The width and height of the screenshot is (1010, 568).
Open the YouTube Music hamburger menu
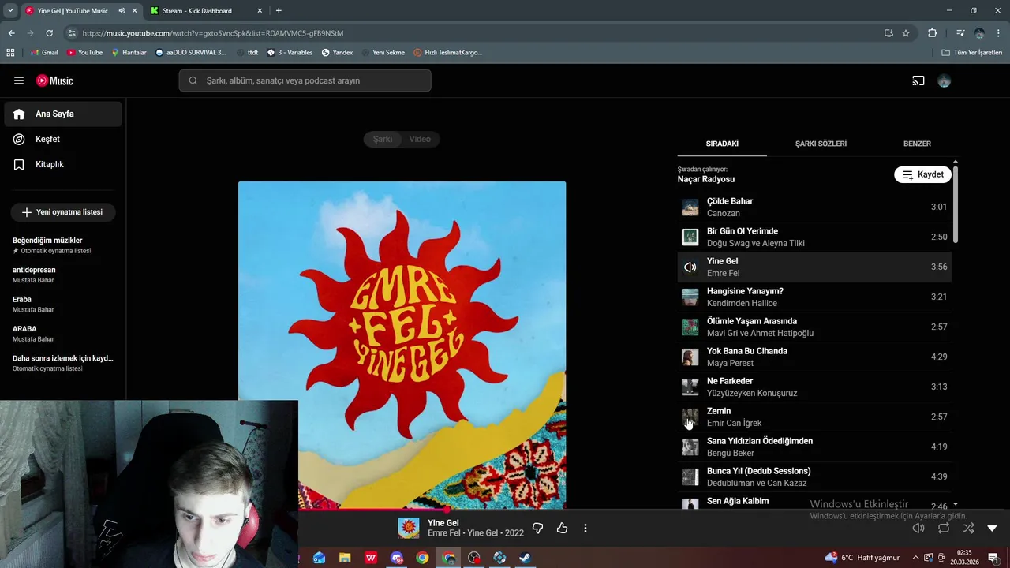19,80
